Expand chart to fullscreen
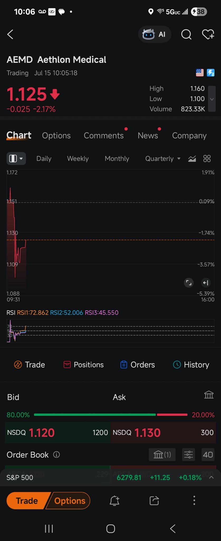221x541 pixels. point(189,283)
